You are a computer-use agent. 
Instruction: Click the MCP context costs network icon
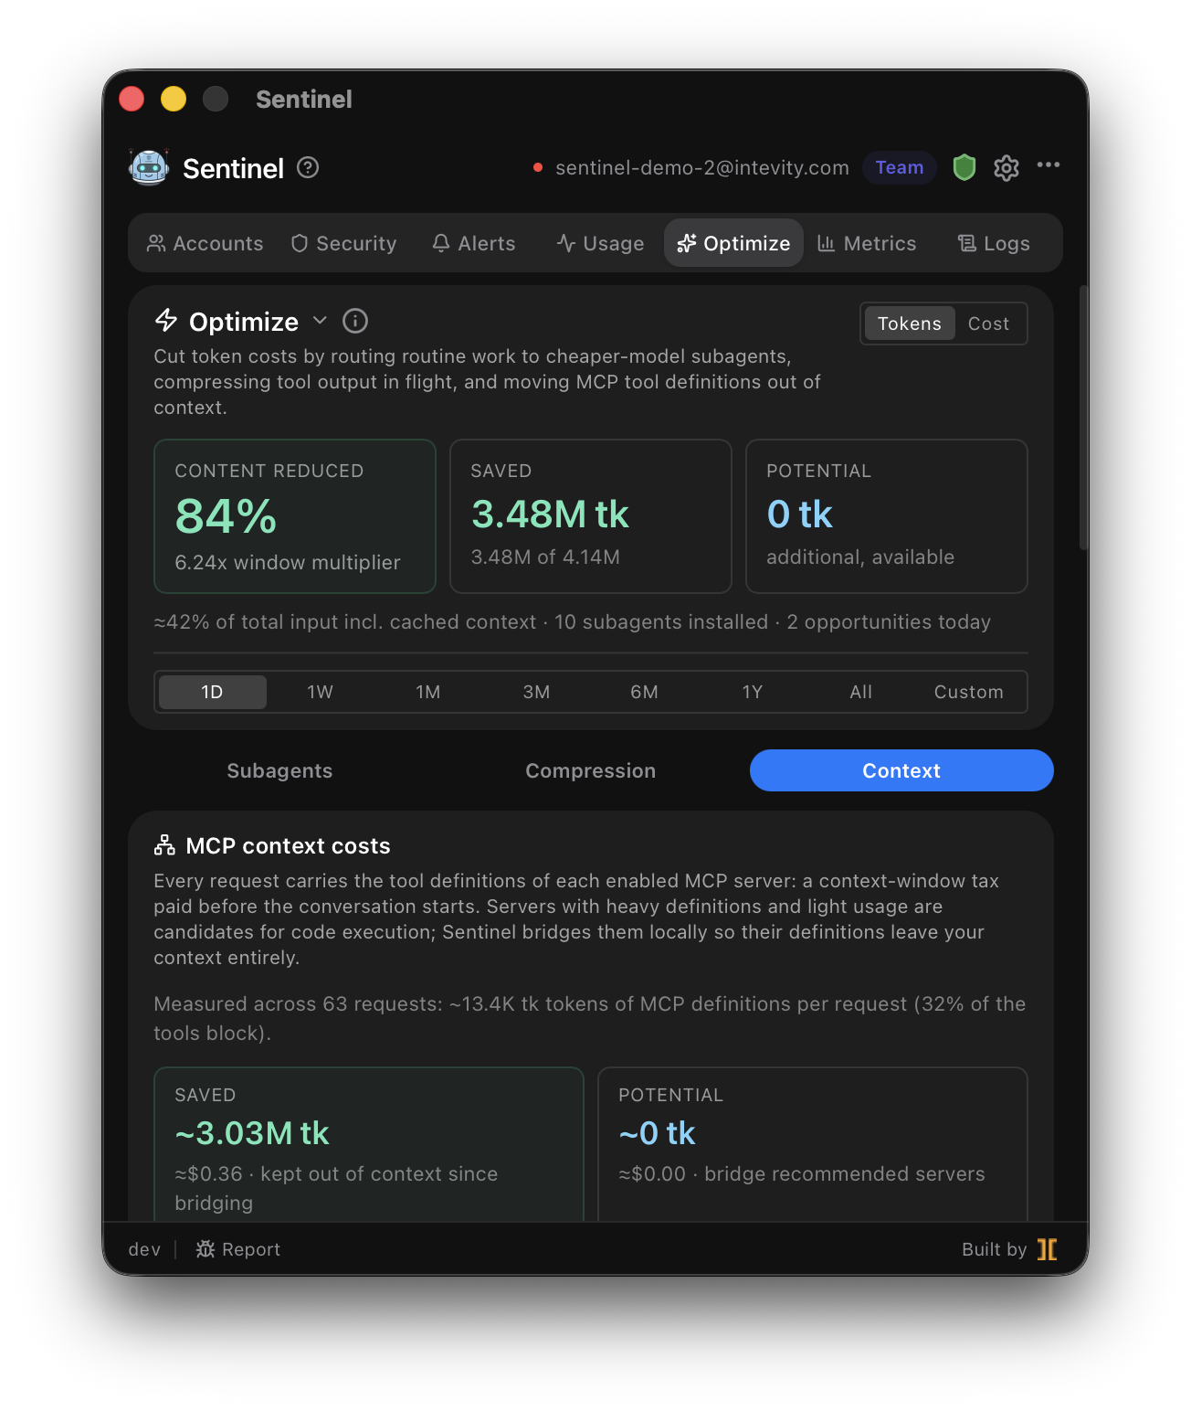(164, 845)
